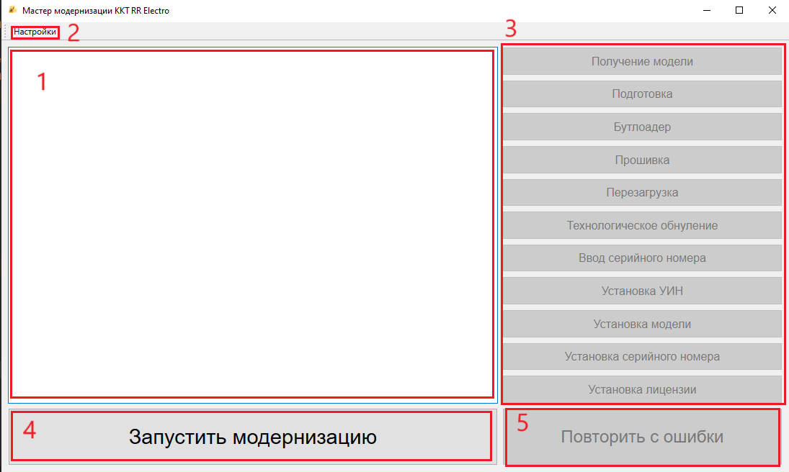Click the toolbar grip handle beside Настройки

[x=6, y=32]
